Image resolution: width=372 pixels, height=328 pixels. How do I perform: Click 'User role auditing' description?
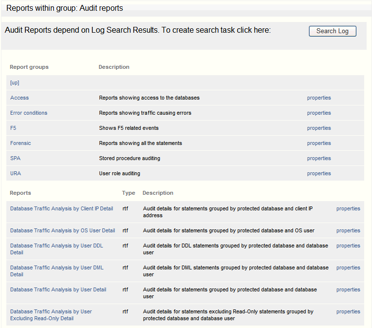120,173
